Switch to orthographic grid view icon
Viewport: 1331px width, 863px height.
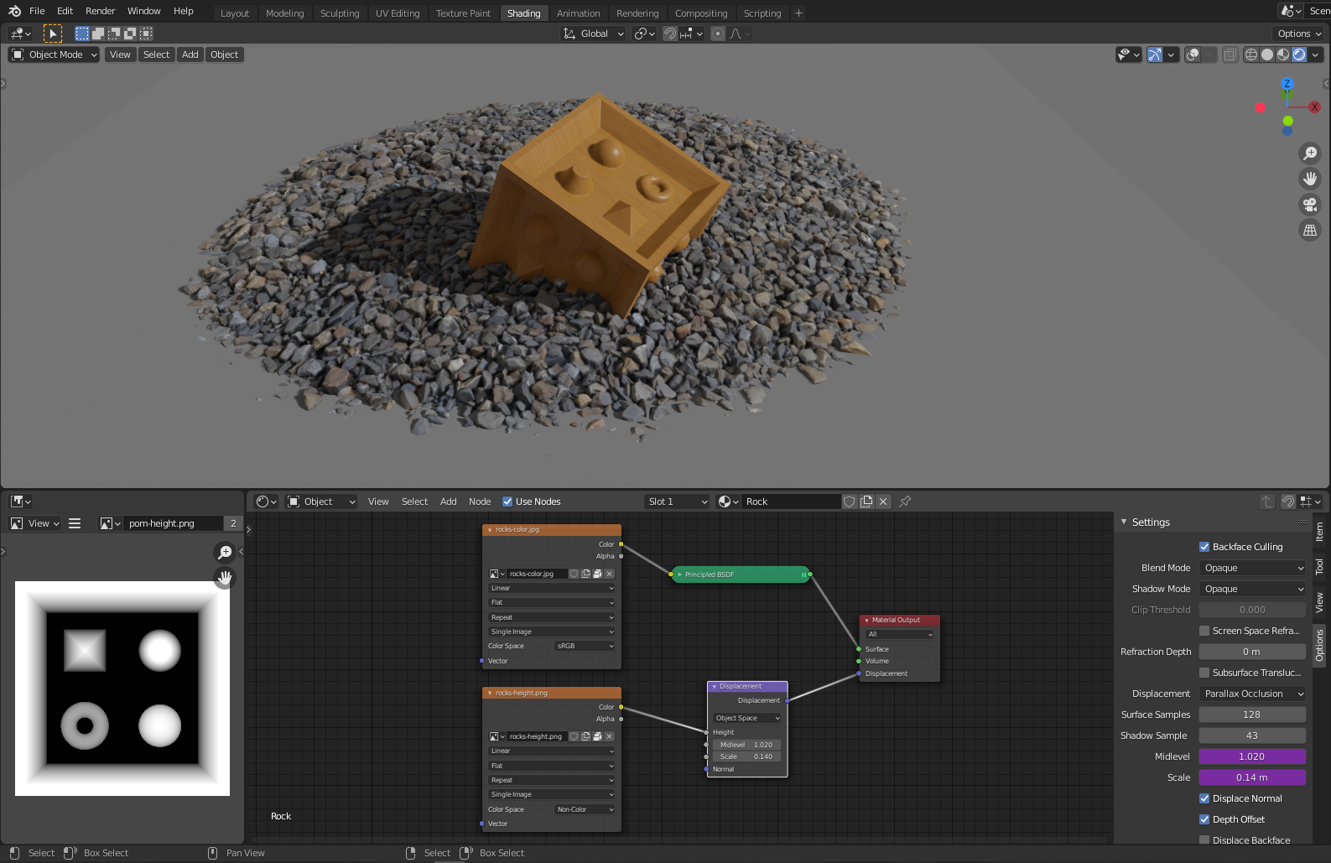click(1309, 230)
